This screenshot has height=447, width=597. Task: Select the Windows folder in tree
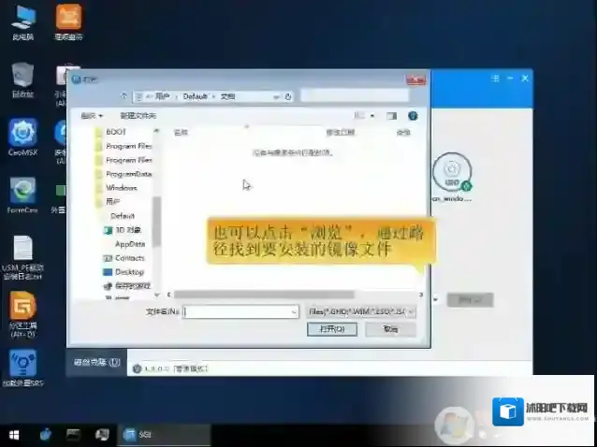(x=122, y=187)
